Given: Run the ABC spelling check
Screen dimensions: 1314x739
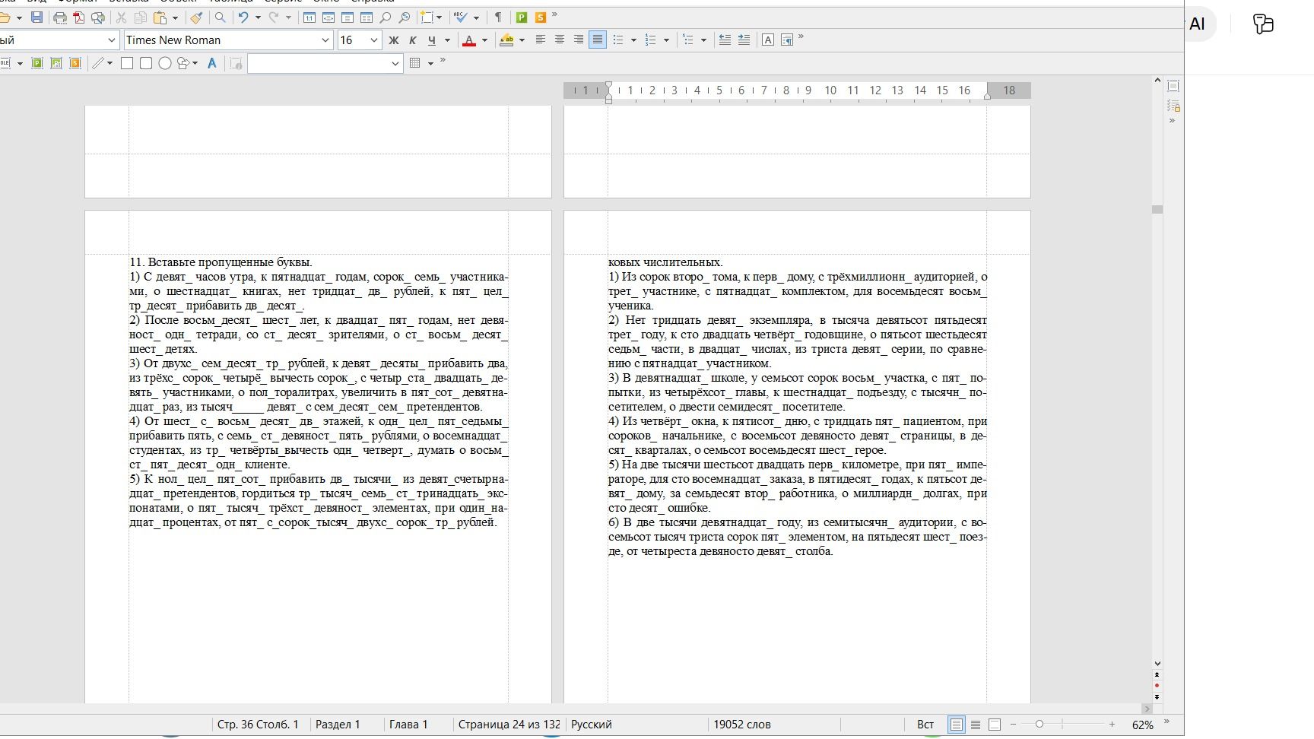Looking at the screenshot, I should click(460, 17).
